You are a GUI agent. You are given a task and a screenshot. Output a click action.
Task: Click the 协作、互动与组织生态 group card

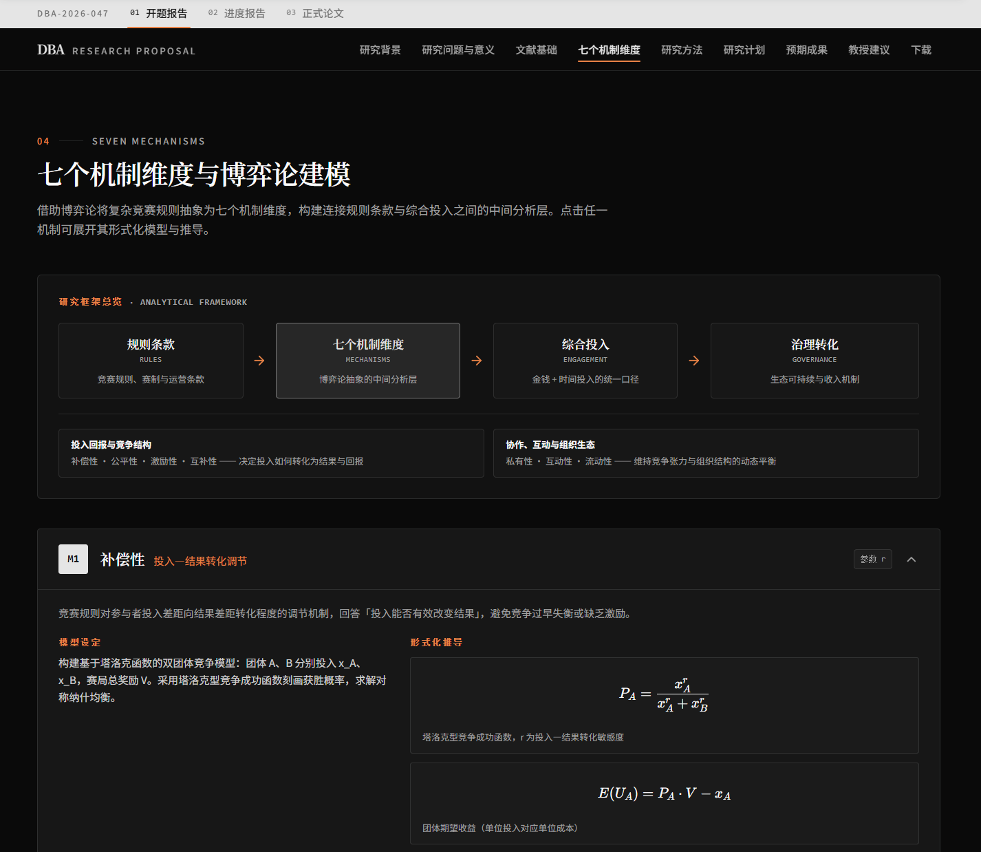tap(706, 453)
